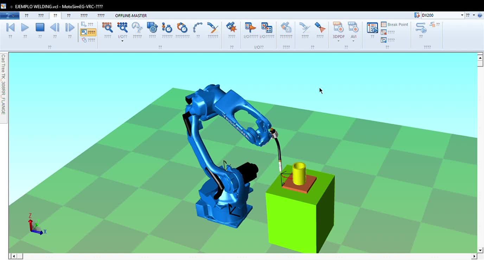Jump to start with the rewind playback icon
The height and width of the screenshot is (260, 484).
tap(11, 27)
